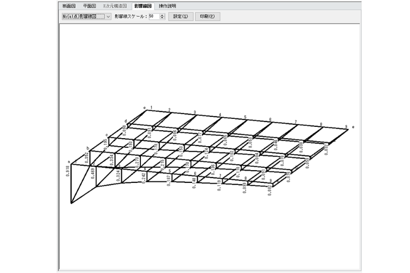Click the 0.310 value label
The height and width of the screenshot is (273, 410).
pyautogui.click(x=69, y=171)
